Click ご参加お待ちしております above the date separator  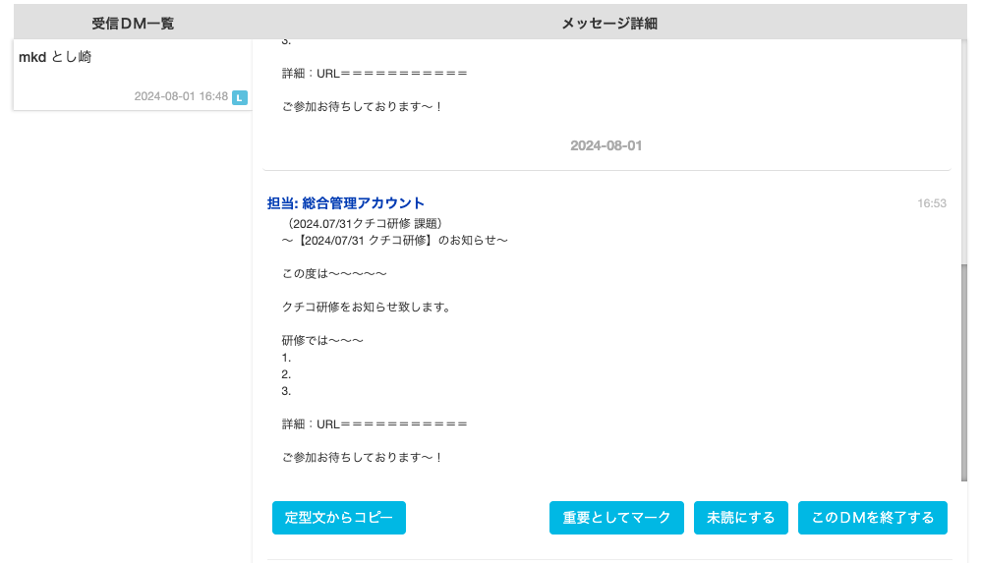coord(363,107)
